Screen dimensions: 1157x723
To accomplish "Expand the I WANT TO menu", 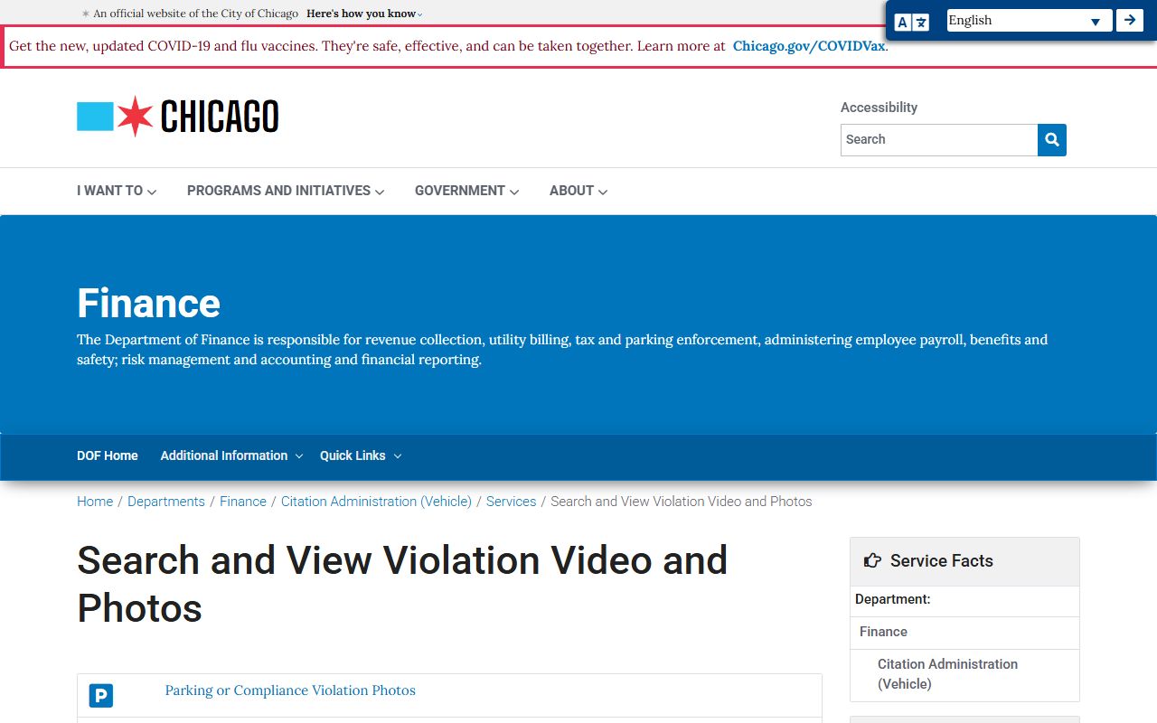I will (x=117, y=191).
